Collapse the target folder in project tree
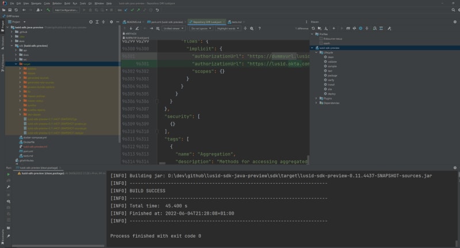The height and width of the screenshot is (248, 460). (16, 64)
